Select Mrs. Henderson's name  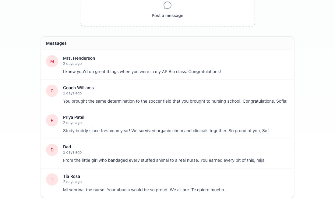pos(79,58)
